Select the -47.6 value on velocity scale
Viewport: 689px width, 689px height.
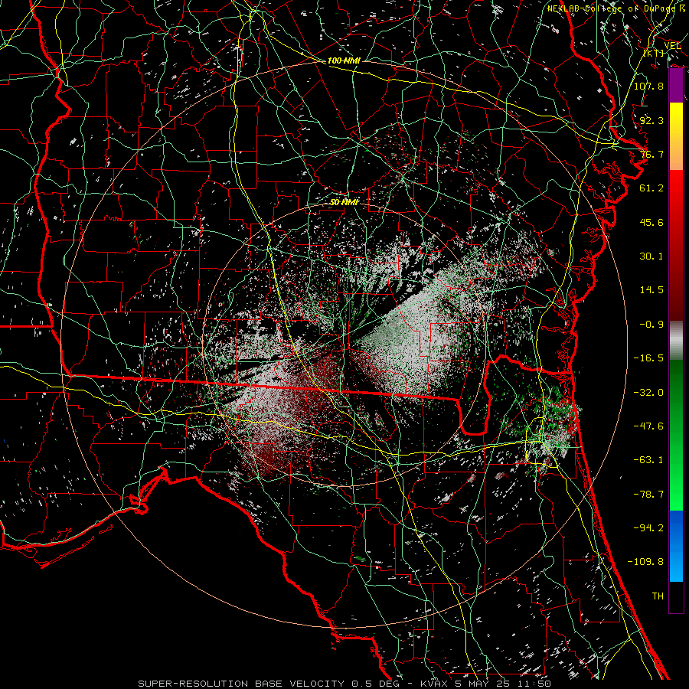pos(648,426)
